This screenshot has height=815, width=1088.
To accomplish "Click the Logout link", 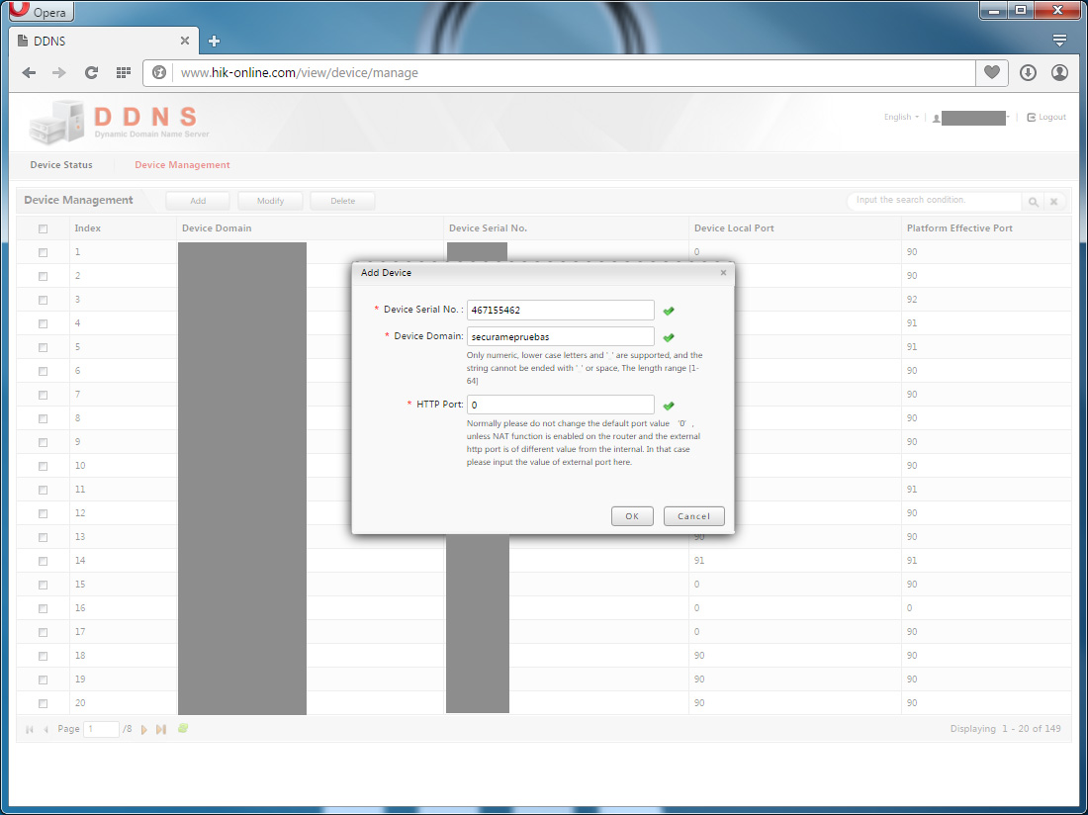I will coord(1046,118).
